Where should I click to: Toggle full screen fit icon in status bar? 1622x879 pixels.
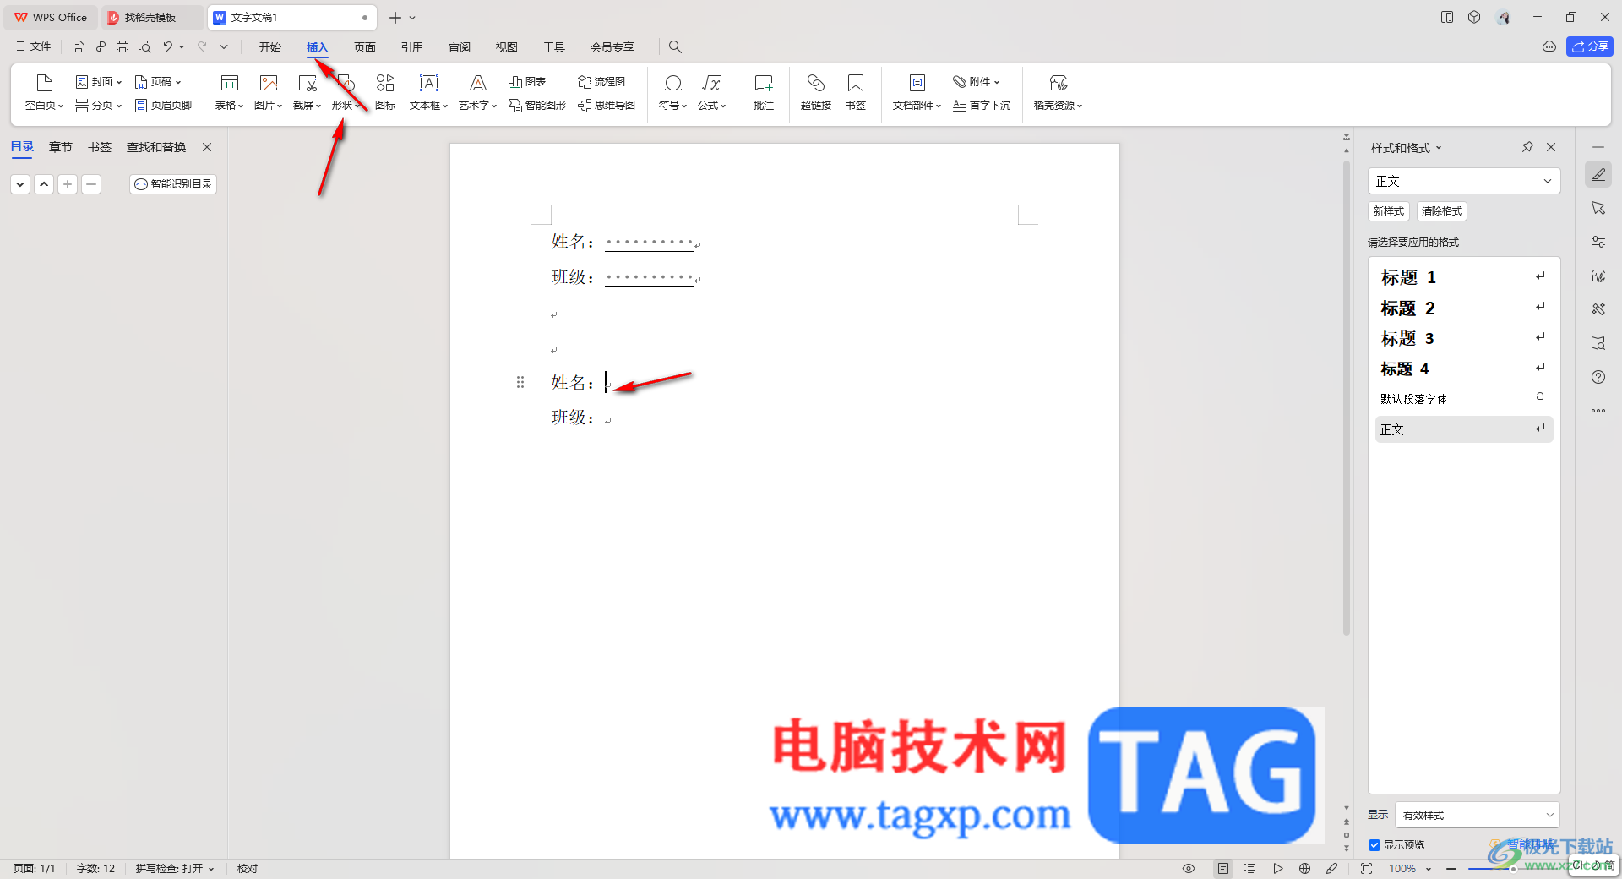pos(1366,868)
